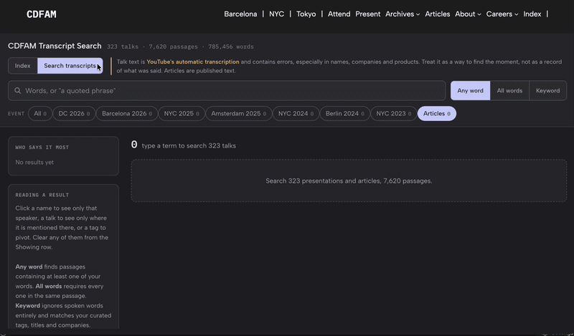Select Keyword search mode
The width and height of the screenshot is (574, 336).
(547, 91)
